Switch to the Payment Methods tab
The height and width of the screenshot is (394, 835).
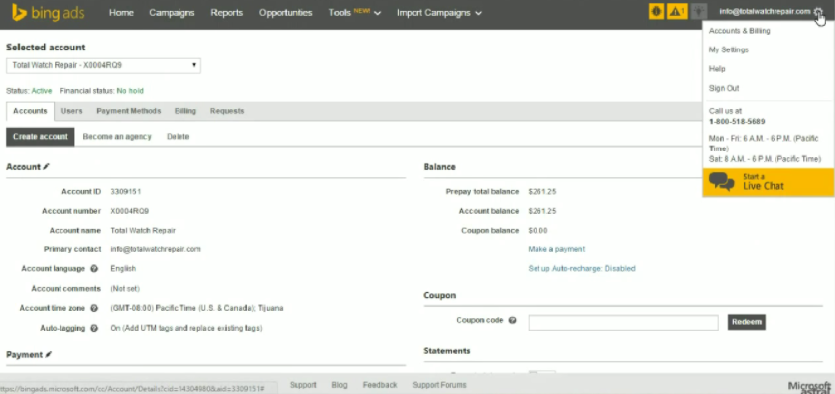[x=128, y=111]
